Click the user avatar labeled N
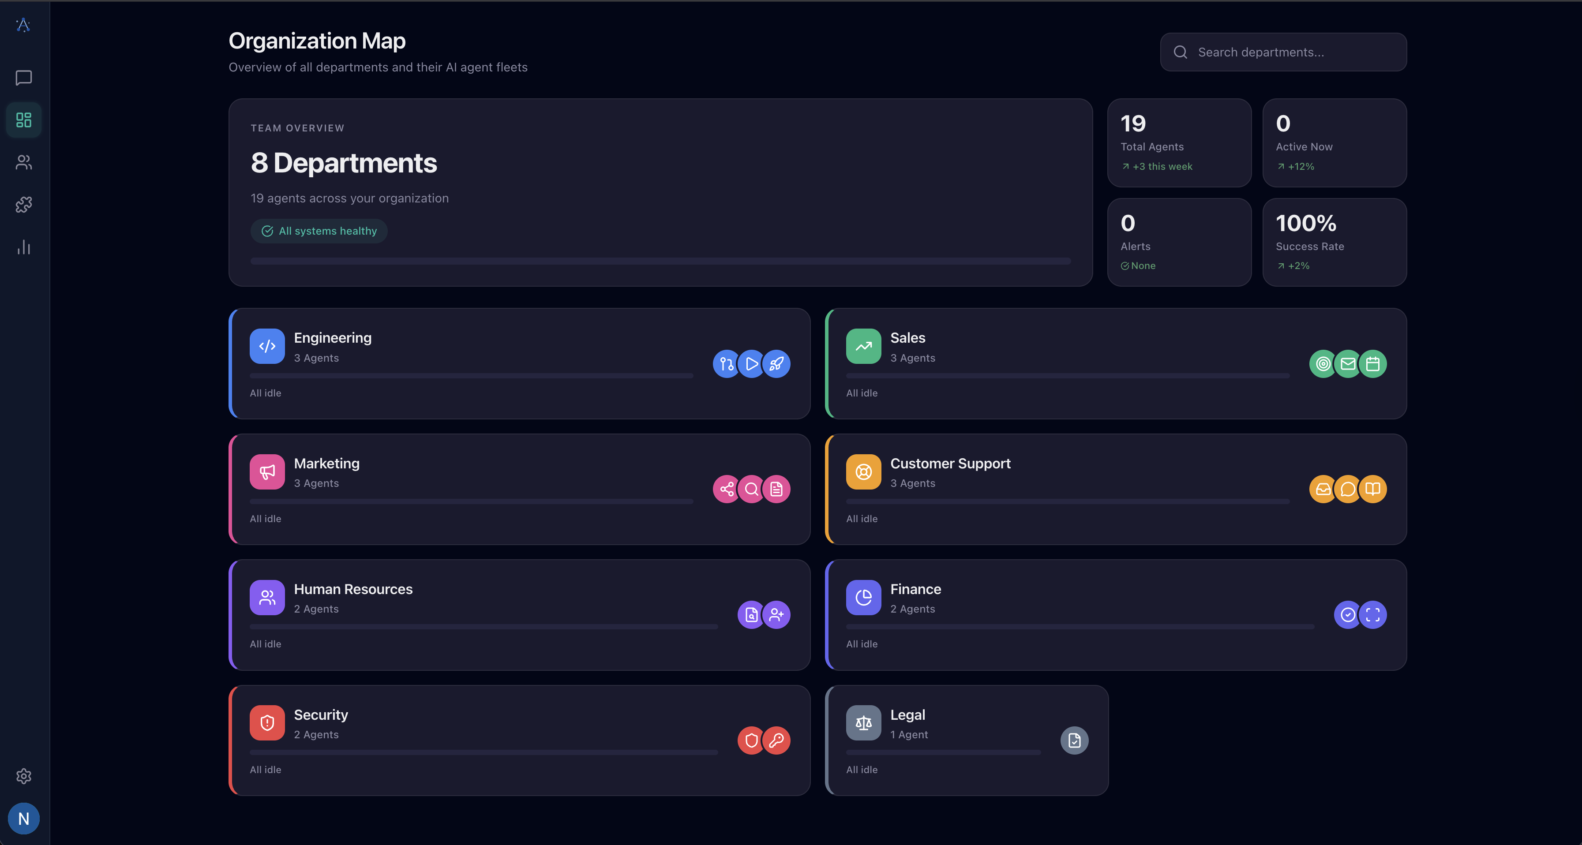1582x845 pixels. (x=23, y=819)
